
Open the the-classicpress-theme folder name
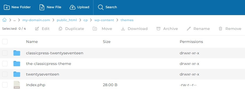pyautogui.click(x=48, y=64)
